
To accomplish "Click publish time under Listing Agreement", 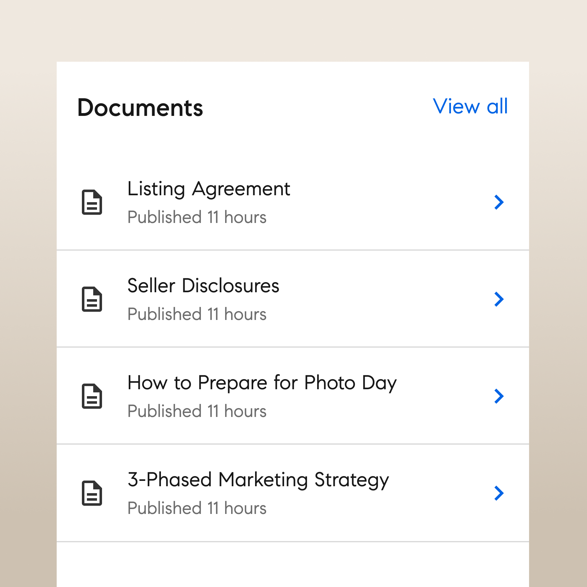I will point(197,217).
